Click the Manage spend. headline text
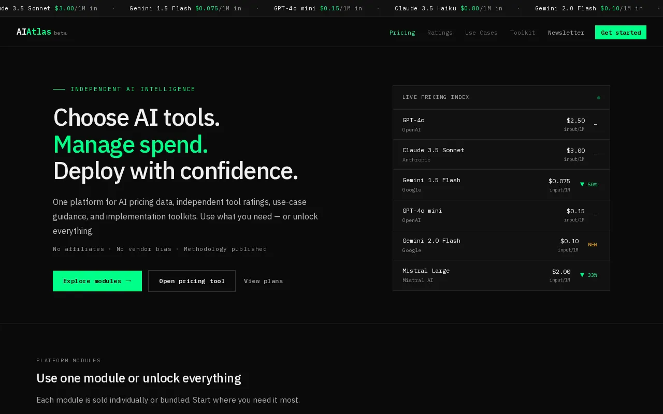Image resolution: width=663 pixels, height=414 pixels. coord(131,144)
